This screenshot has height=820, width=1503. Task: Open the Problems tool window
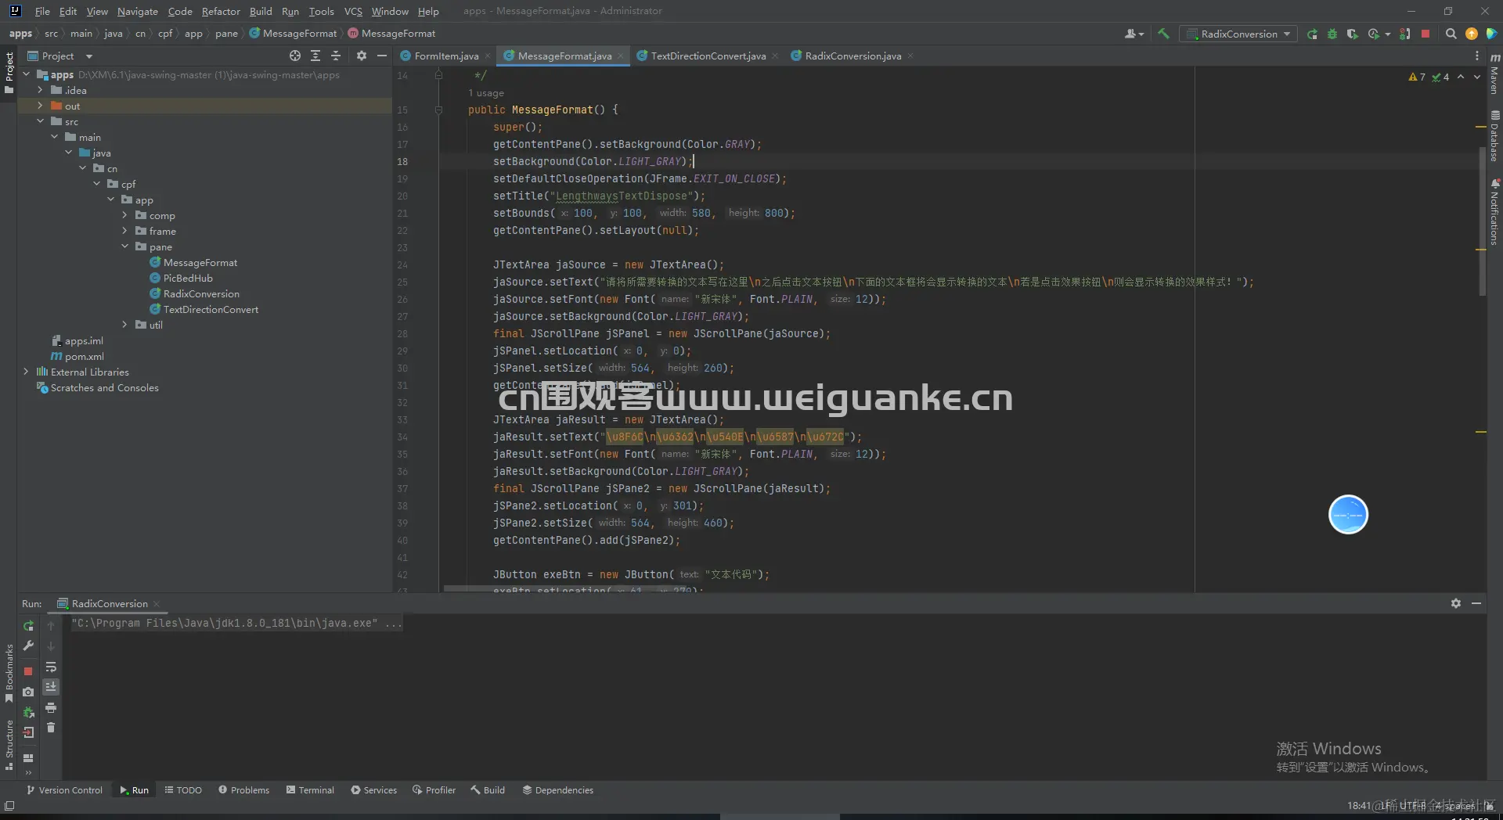pos(243,790)
